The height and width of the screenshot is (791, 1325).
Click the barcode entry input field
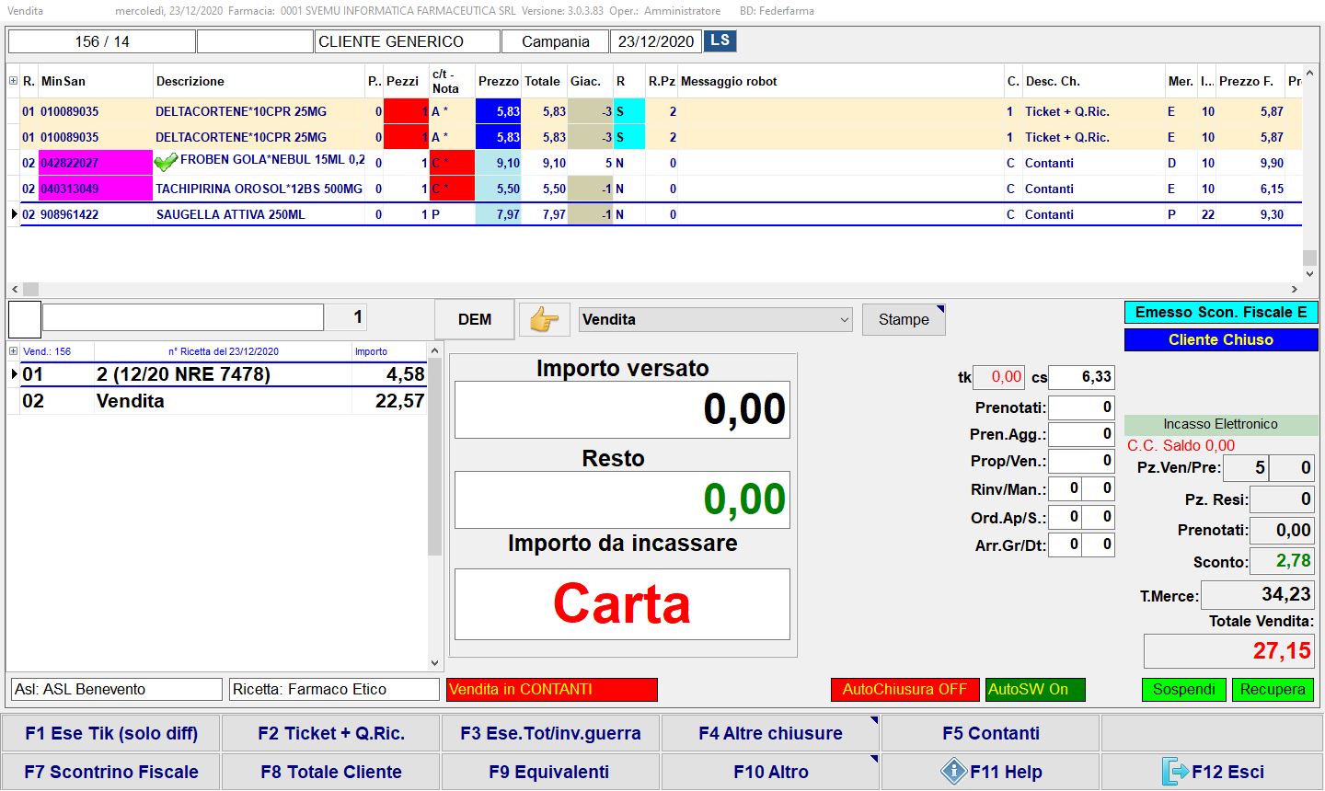[183, 318]
